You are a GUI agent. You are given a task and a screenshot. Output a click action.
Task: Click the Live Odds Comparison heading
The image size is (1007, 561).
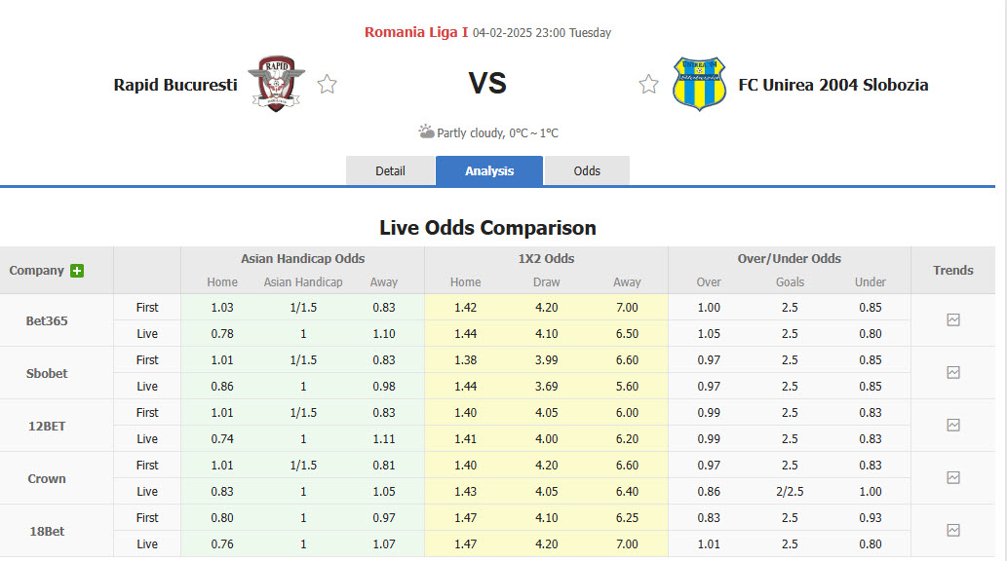pos(487,228)
